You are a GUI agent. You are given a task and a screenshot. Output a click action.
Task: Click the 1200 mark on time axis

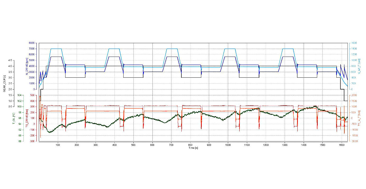pos(266,145)
